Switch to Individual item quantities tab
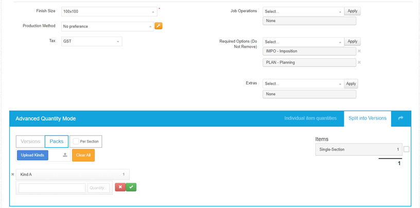 point(310,118)
